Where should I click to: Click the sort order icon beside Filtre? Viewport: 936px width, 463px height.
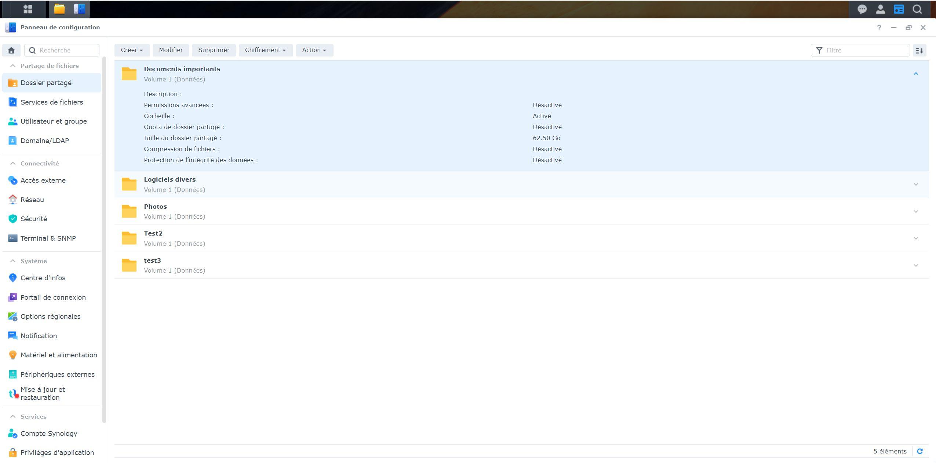(x=919, y=50)
